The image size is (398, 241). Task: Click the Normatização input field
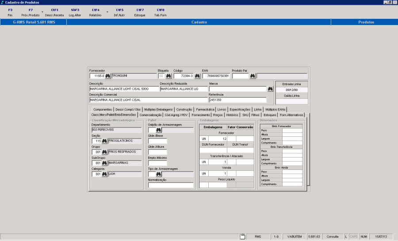tap(171, 185)
